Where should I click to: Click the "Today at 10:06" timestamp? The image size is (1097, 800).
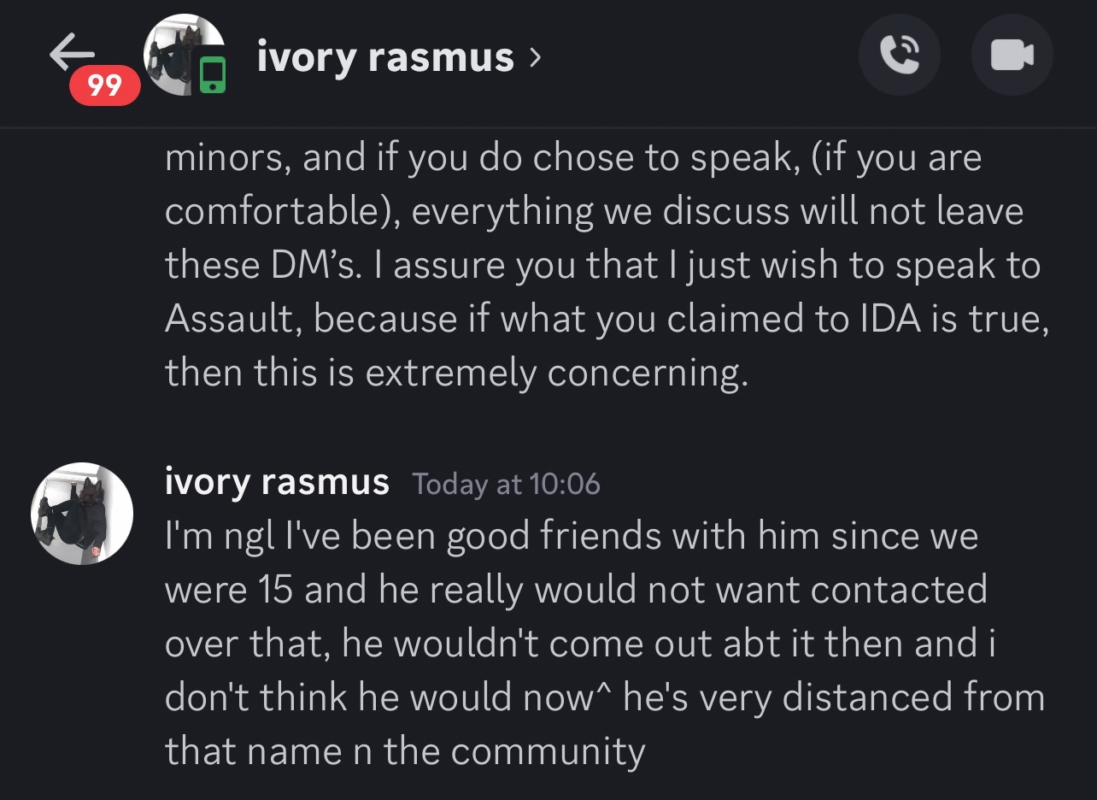507,485
